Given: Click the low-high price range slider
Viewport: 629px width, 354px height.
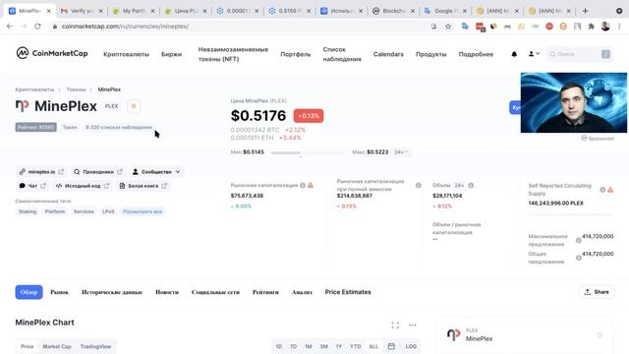Looking at the screenshot, I should pos(308,152).
